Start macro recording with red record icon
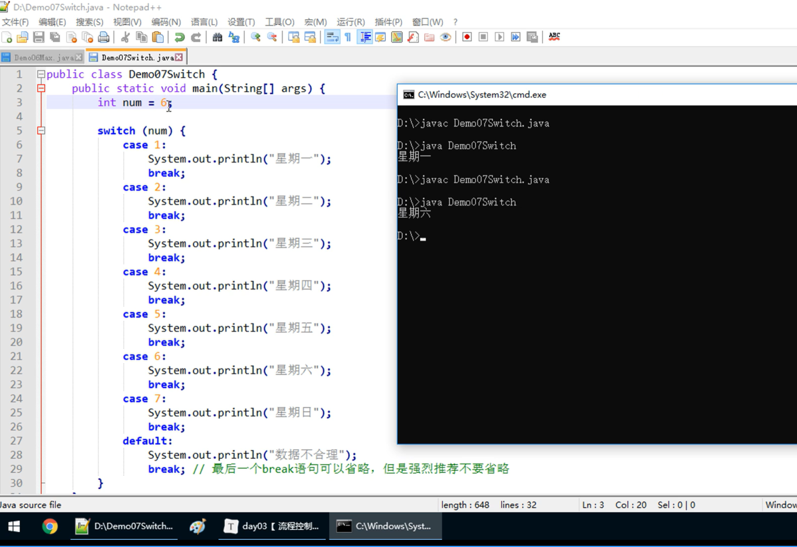This screenshot has width=797, height=547. pyautogui.click(x=467, y=37)
